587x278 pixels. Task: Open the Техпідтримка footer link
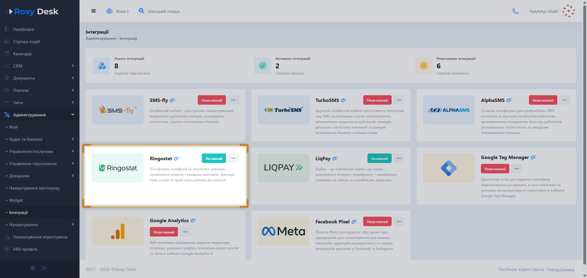[x=560, y=270]
